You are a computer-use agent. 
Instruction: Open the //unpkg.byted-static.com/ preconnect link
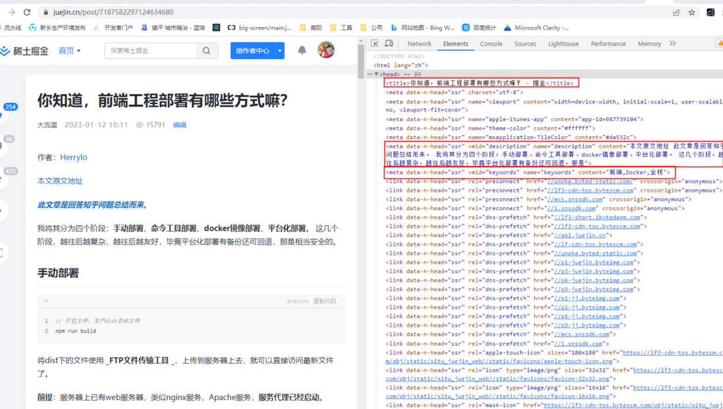coord(590,182)
